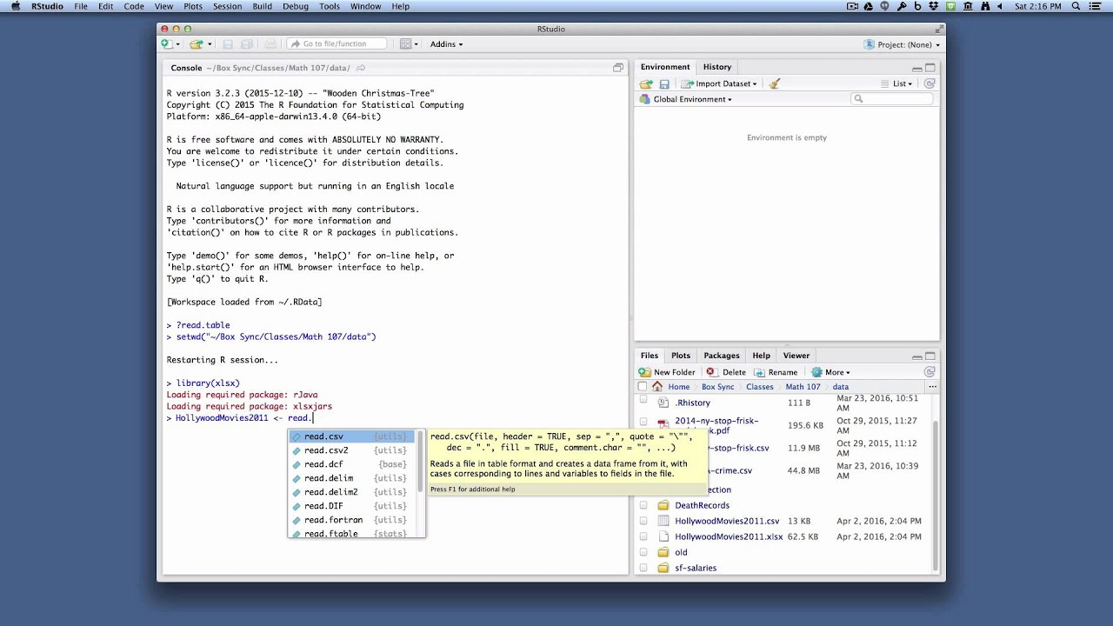Refresh the Files pane listing

pyautogui.click(x=930, y=372)
